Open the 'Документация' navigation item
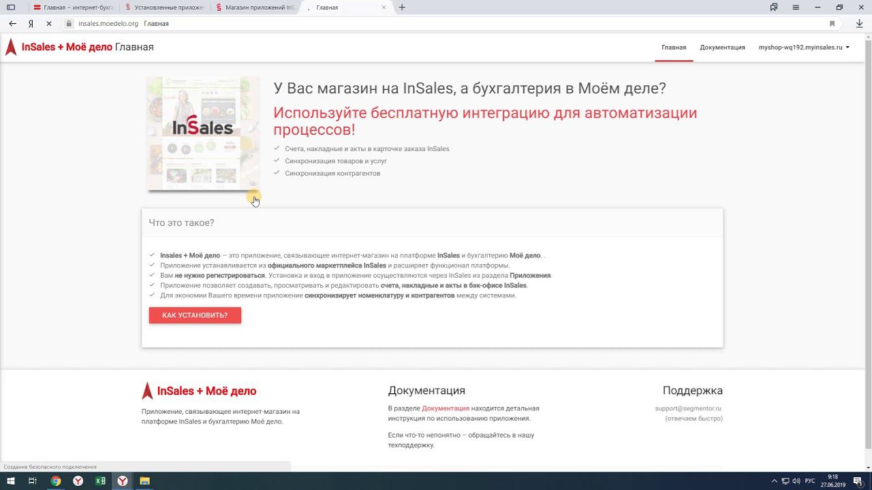Screen dimensions: 872x490 click(x=722, y=48)
